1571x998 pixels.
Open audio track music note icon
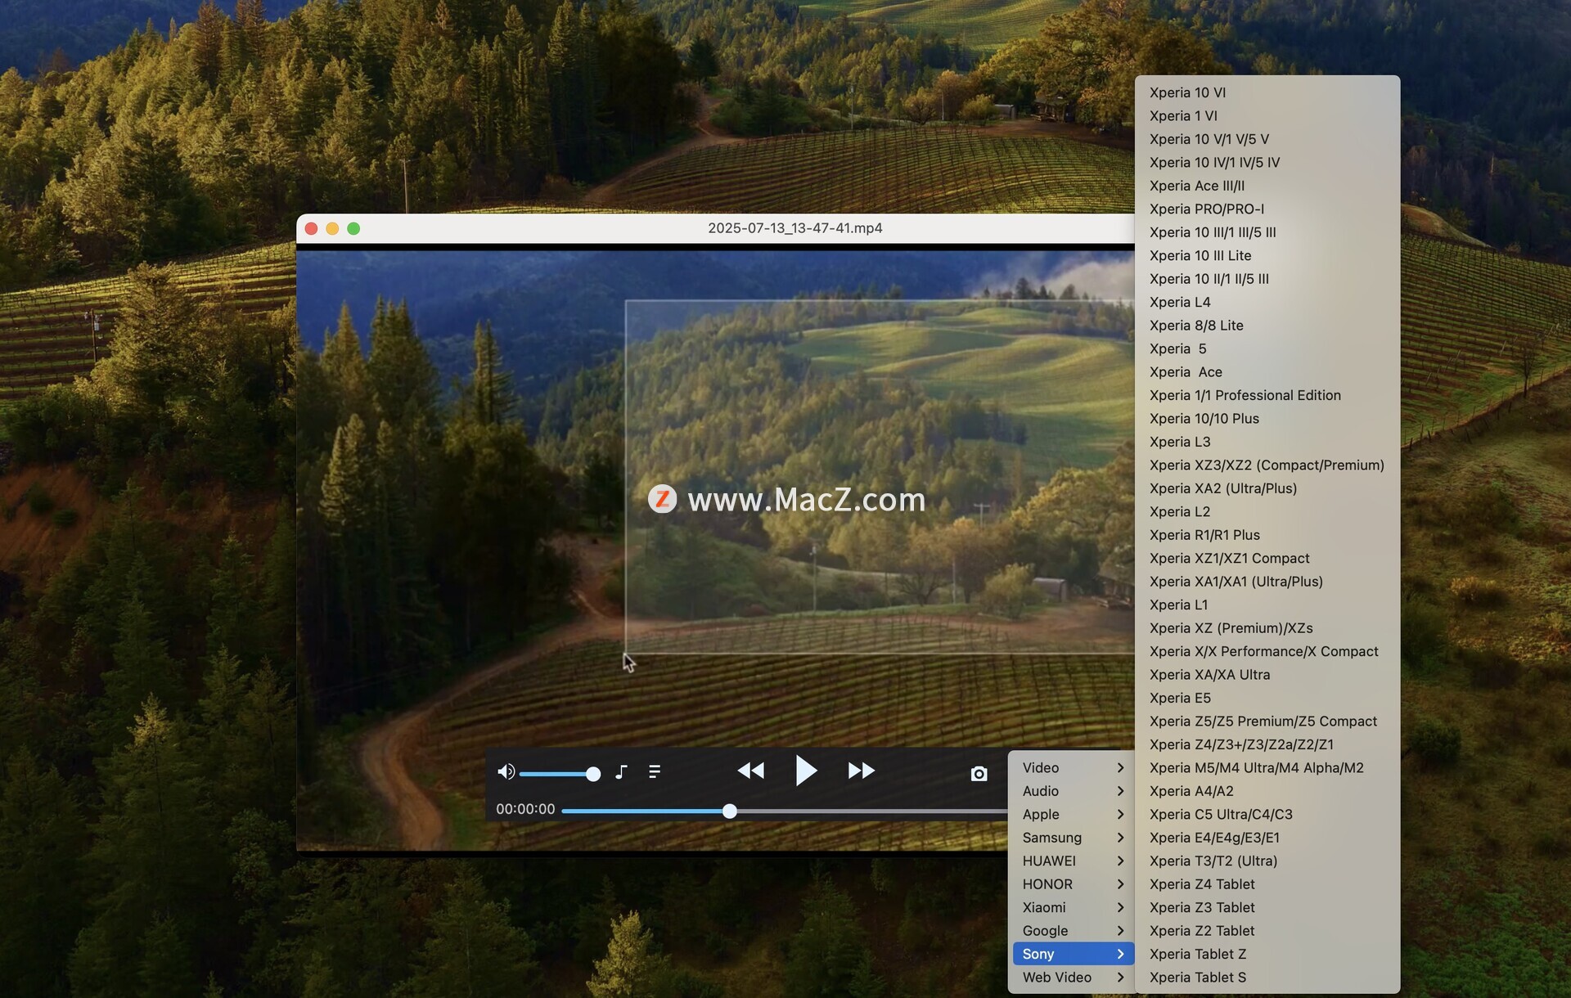pos(621,771)
